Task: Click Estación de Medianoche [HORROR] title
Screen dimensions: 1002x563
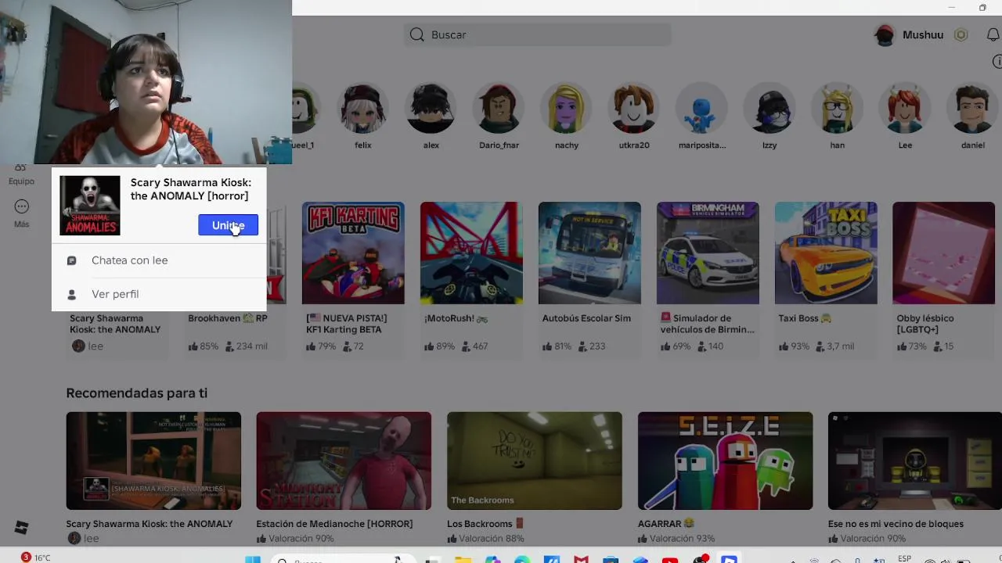Action: (334, 524)
